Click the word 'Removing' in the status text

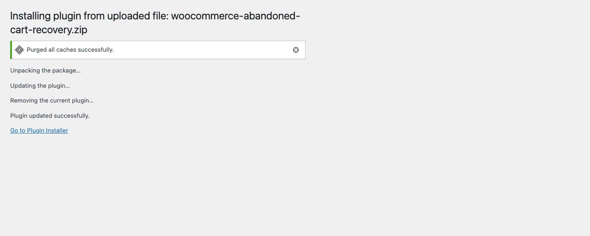23,101
